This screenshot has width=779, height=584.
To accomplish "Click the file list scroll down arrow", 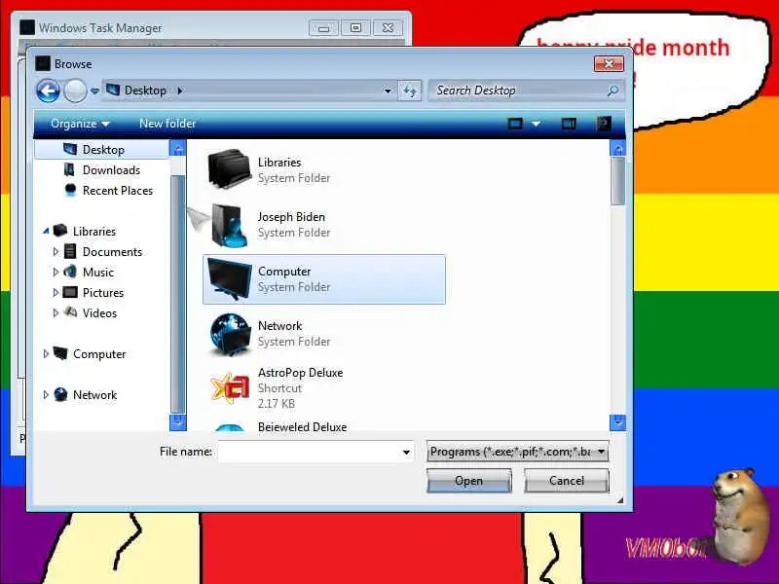I will (617, 422).
